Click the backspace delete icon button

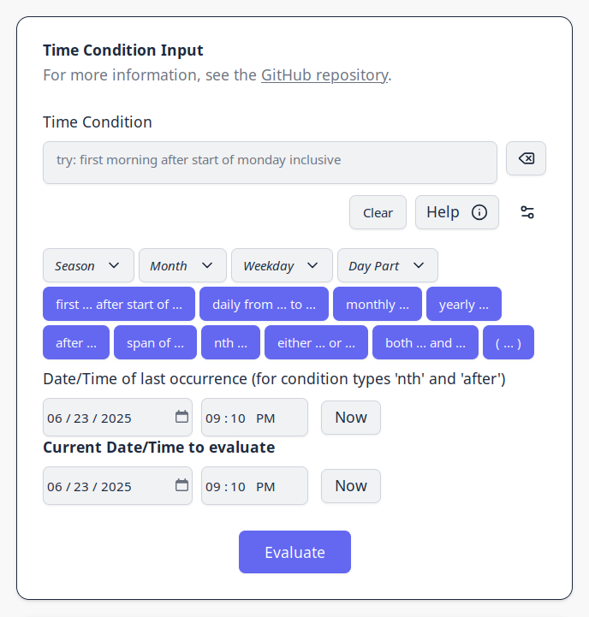(x=526, y=158)
